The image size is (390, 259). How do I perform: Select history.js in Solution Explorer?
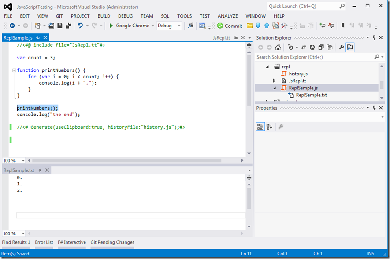[x=298, y=74]
